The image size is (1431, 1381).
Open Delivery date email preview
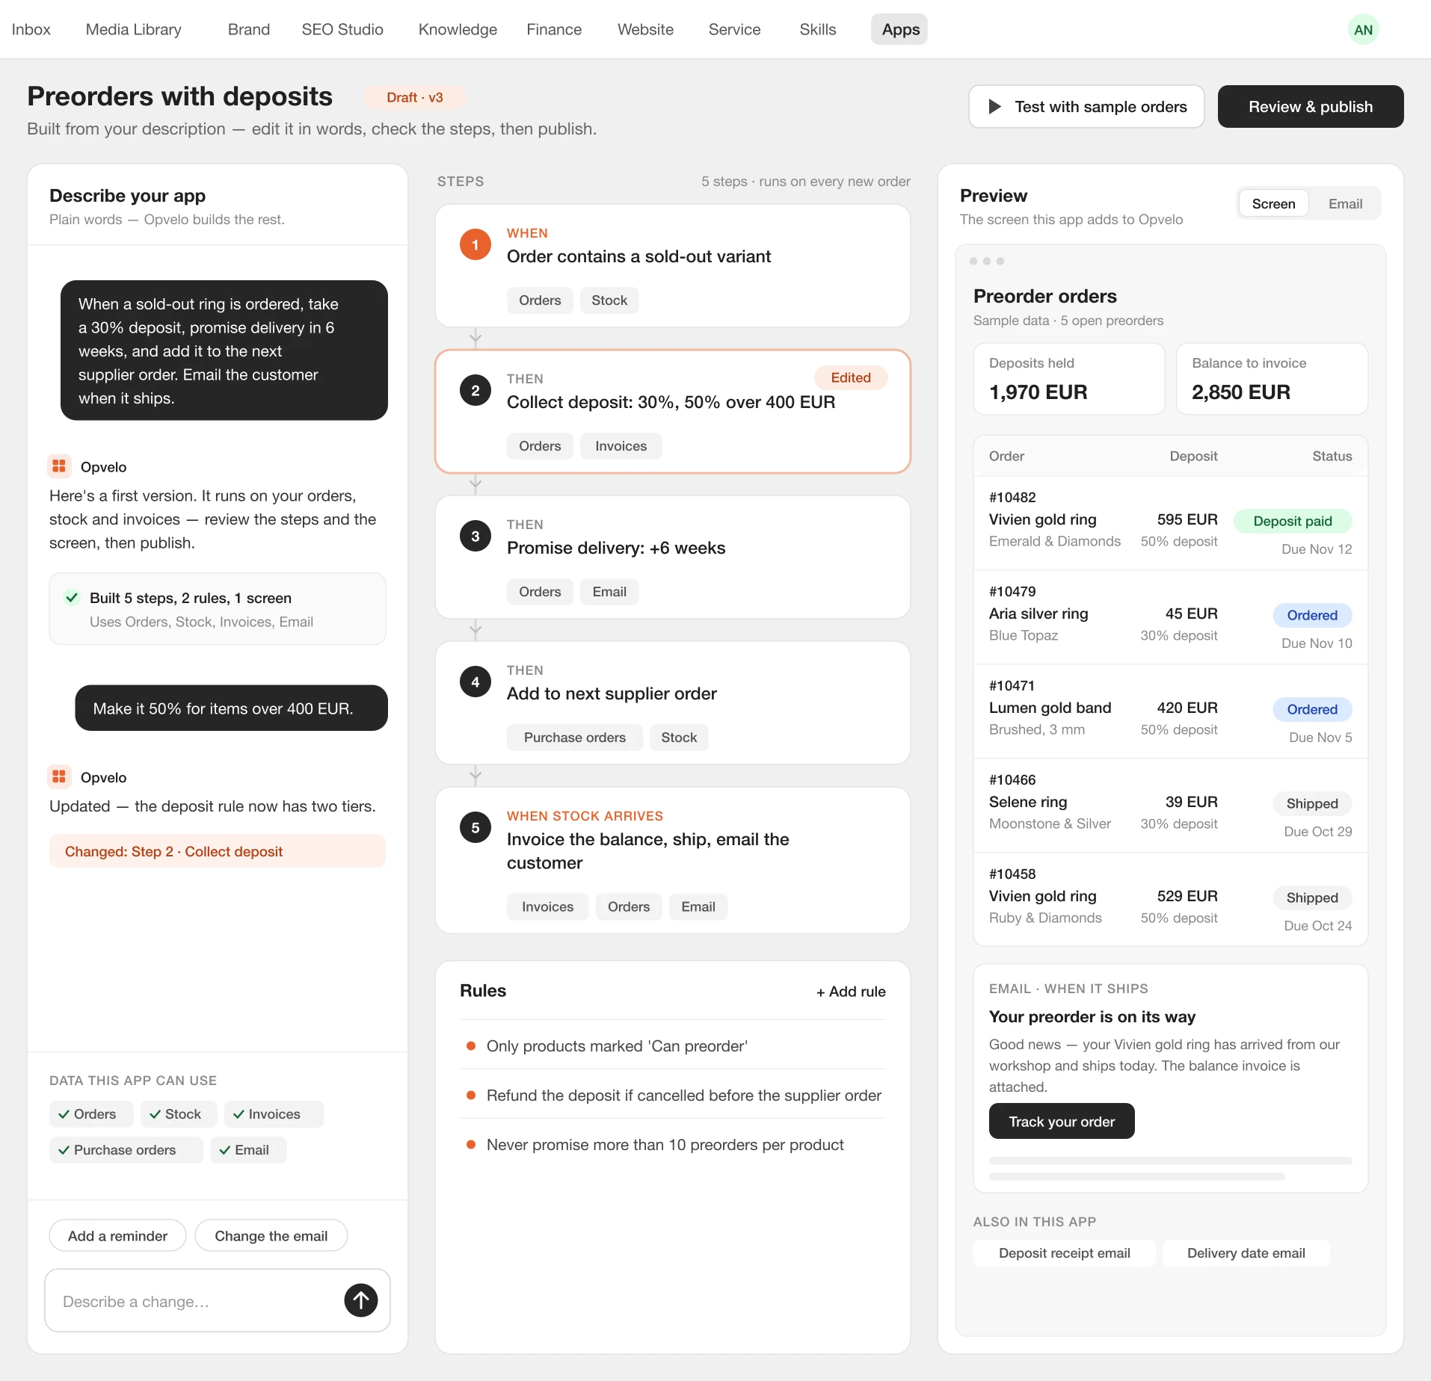tap(1246, 1253)
